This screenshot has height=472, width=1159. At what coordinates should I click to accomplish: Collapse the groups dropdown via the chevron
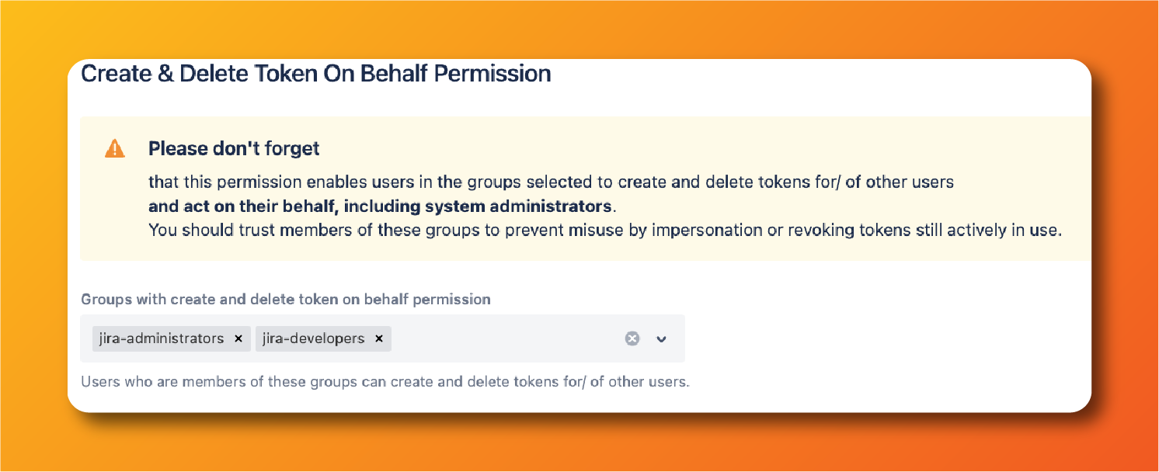(661, 338)
